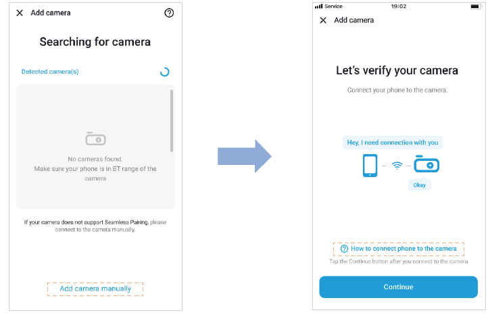Close the Let's verify your camera screen
Image resolution: width=488 pixels, height=319 pixels.
tap(323, 20)
